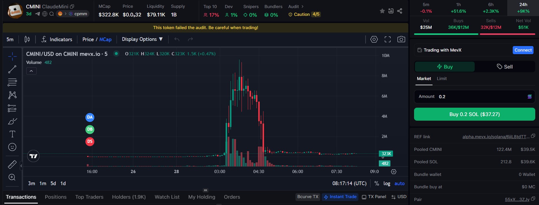Set chart range to 3m

(31, 183)
